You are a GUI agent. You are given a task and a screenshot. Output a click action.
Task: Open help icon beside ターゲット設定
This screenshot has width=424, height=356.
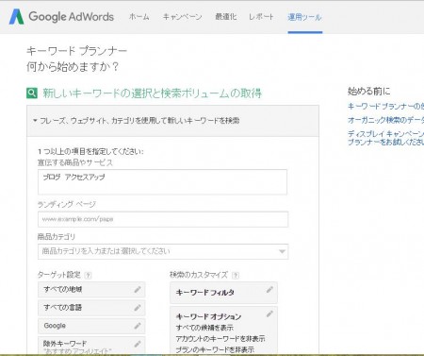point(89,276)
